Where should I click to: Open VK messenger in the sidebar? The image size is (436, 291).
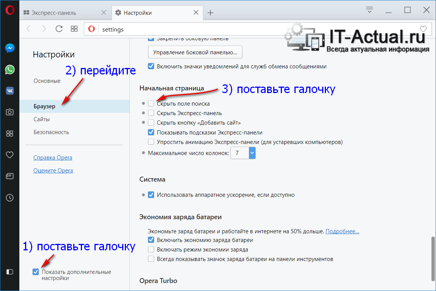tap(10, 91)
